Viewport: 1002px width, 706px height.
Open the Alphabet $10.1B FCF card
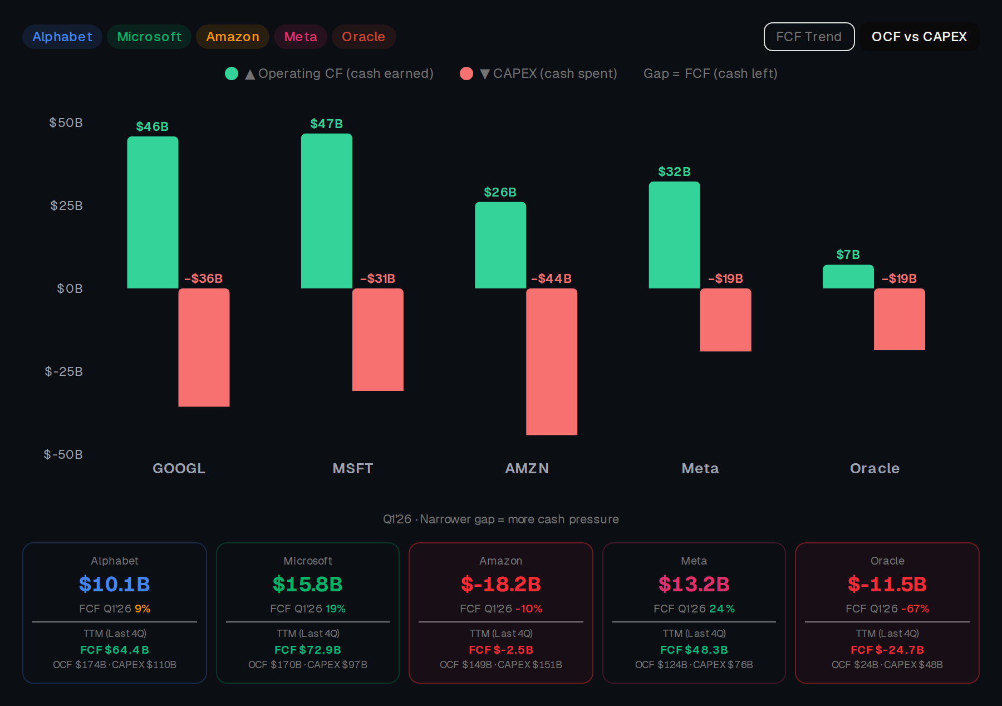[x=115, y=613]
